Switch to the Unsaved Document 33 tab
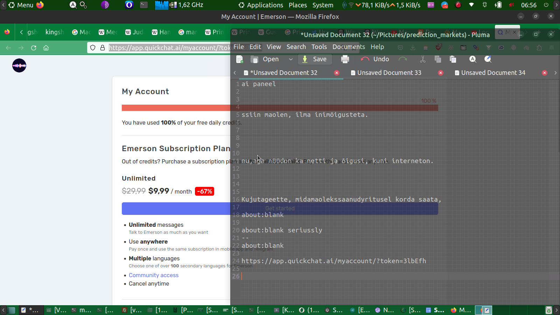 389,73
